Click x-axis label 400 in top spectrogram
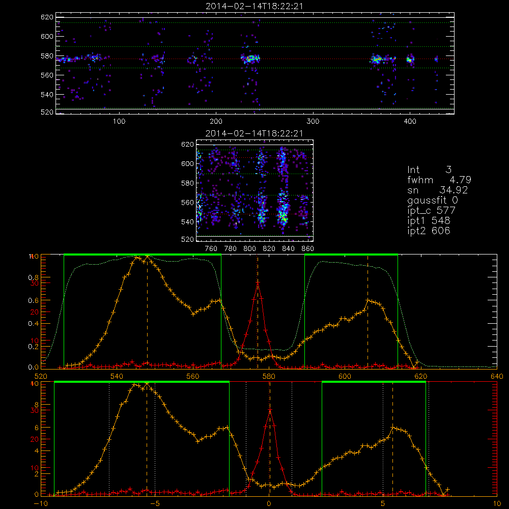The height and width of the screenshot is (509, 509). point(410,122)
